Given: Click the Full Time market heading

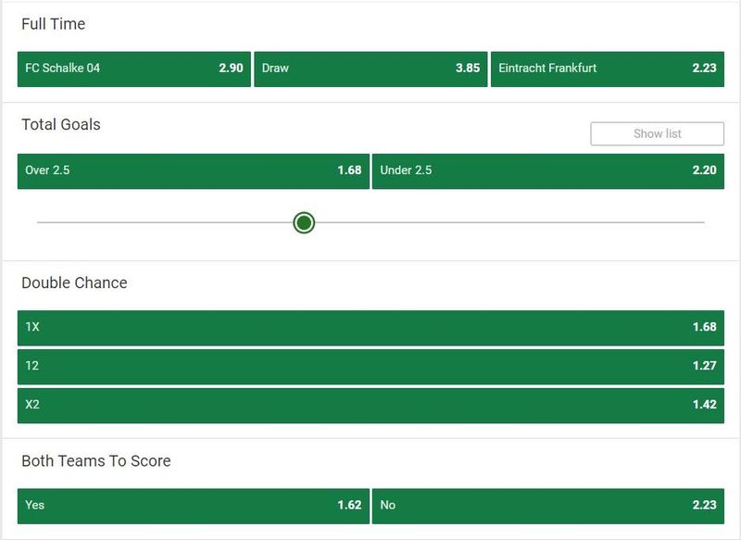Looking at the screenshot, I should point(54,24).
